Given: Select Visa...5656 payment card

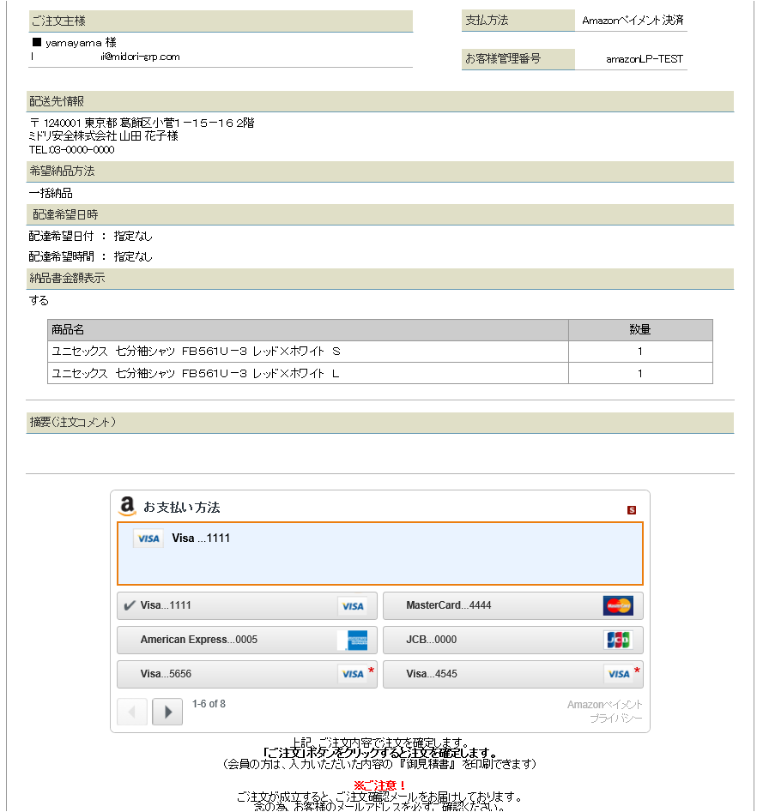Looking at the screenshot, I should point(246,674).
